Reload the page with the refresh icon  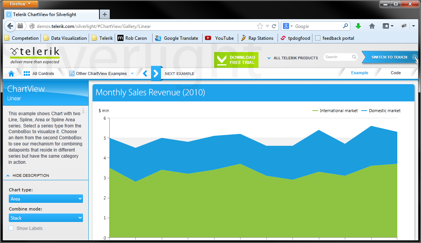(x=274, y=26)
